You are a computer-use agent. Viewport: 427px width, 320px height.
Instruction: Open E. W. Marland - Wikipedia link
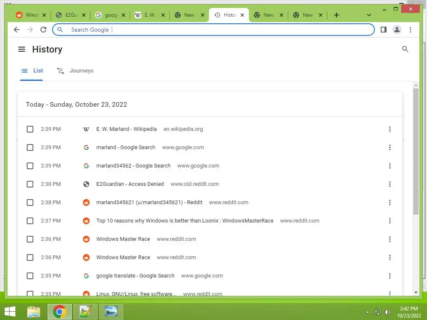pyautogui.click(x=126, y=129)
